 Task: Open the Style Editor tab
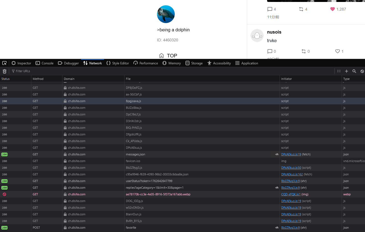118,63
